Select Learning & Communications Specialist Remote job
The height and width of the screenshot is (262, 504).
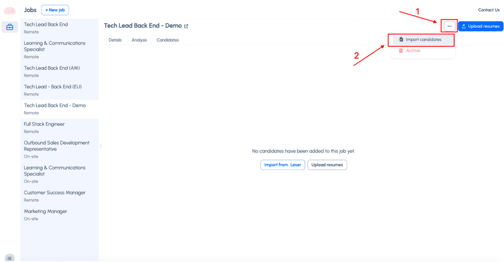(x=60, y=50)
